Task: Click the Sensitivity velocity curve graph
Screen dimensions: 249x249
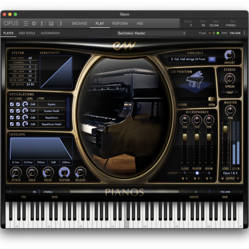Action: tap(56, 72)
